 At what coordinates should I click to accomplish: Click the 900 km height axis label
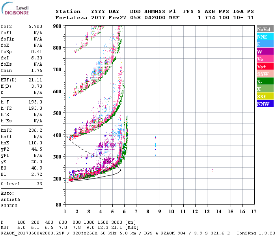[x=57, y=26]
